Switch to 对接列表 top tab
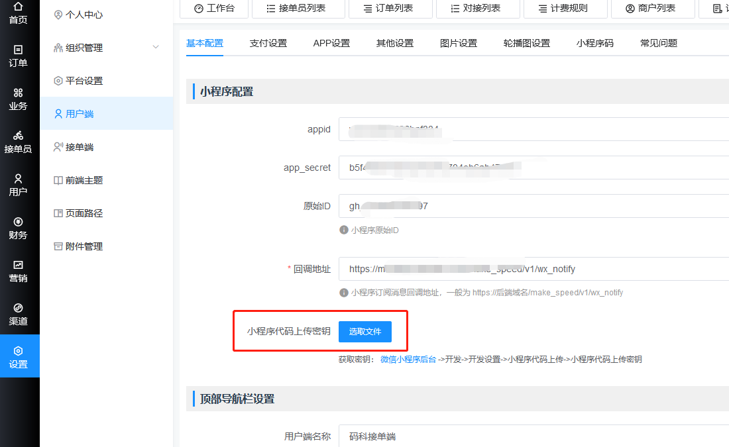This screenshot has height=447, width=729. pos(477,9)
